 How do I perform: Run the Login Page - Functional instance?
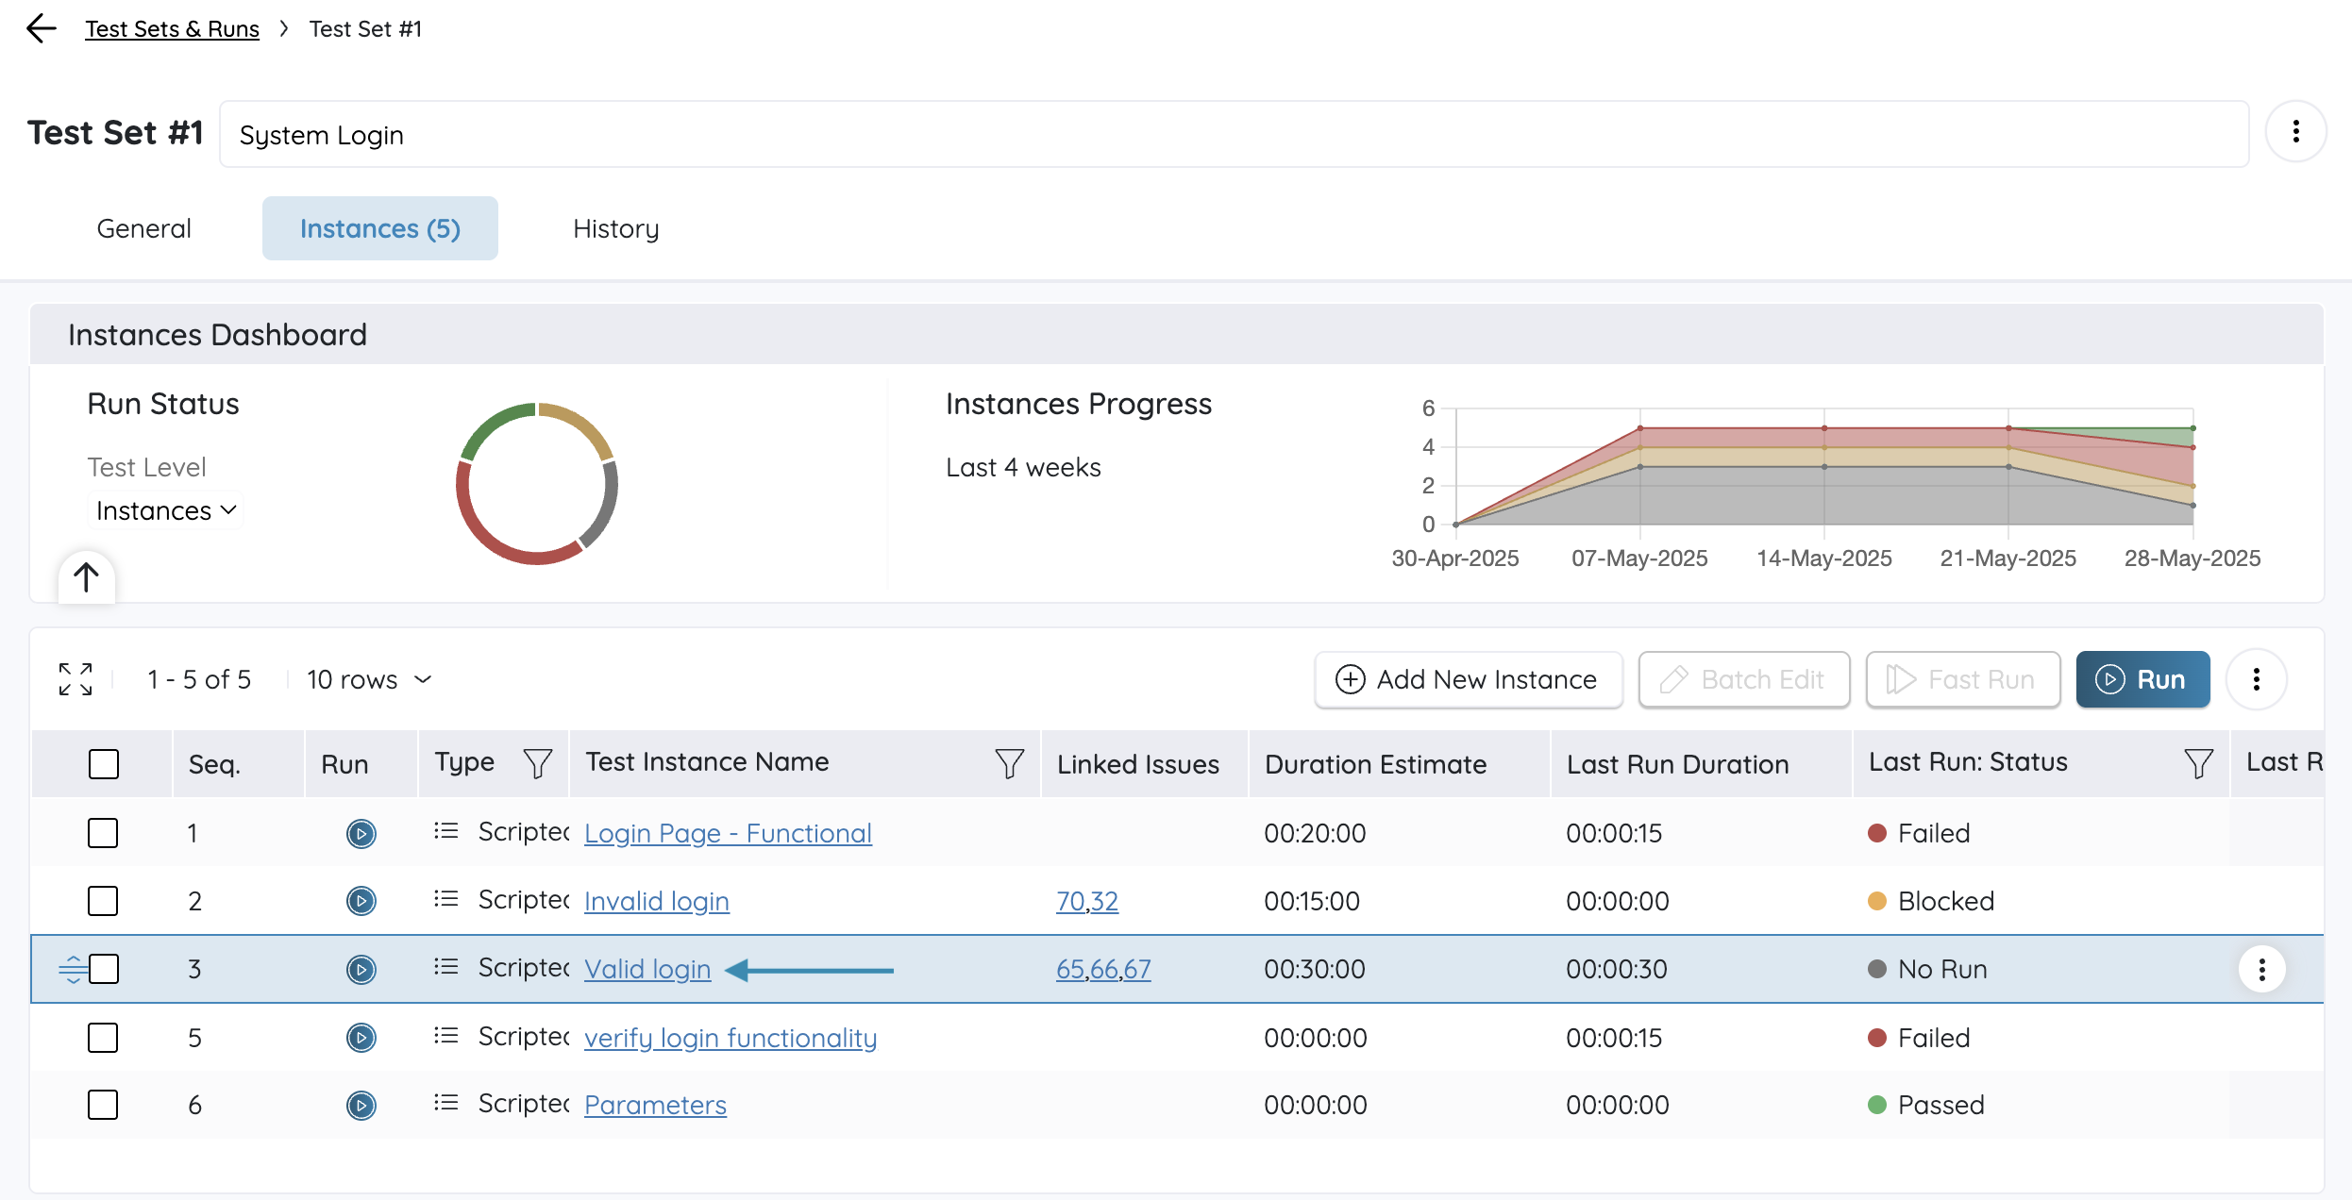361,834
